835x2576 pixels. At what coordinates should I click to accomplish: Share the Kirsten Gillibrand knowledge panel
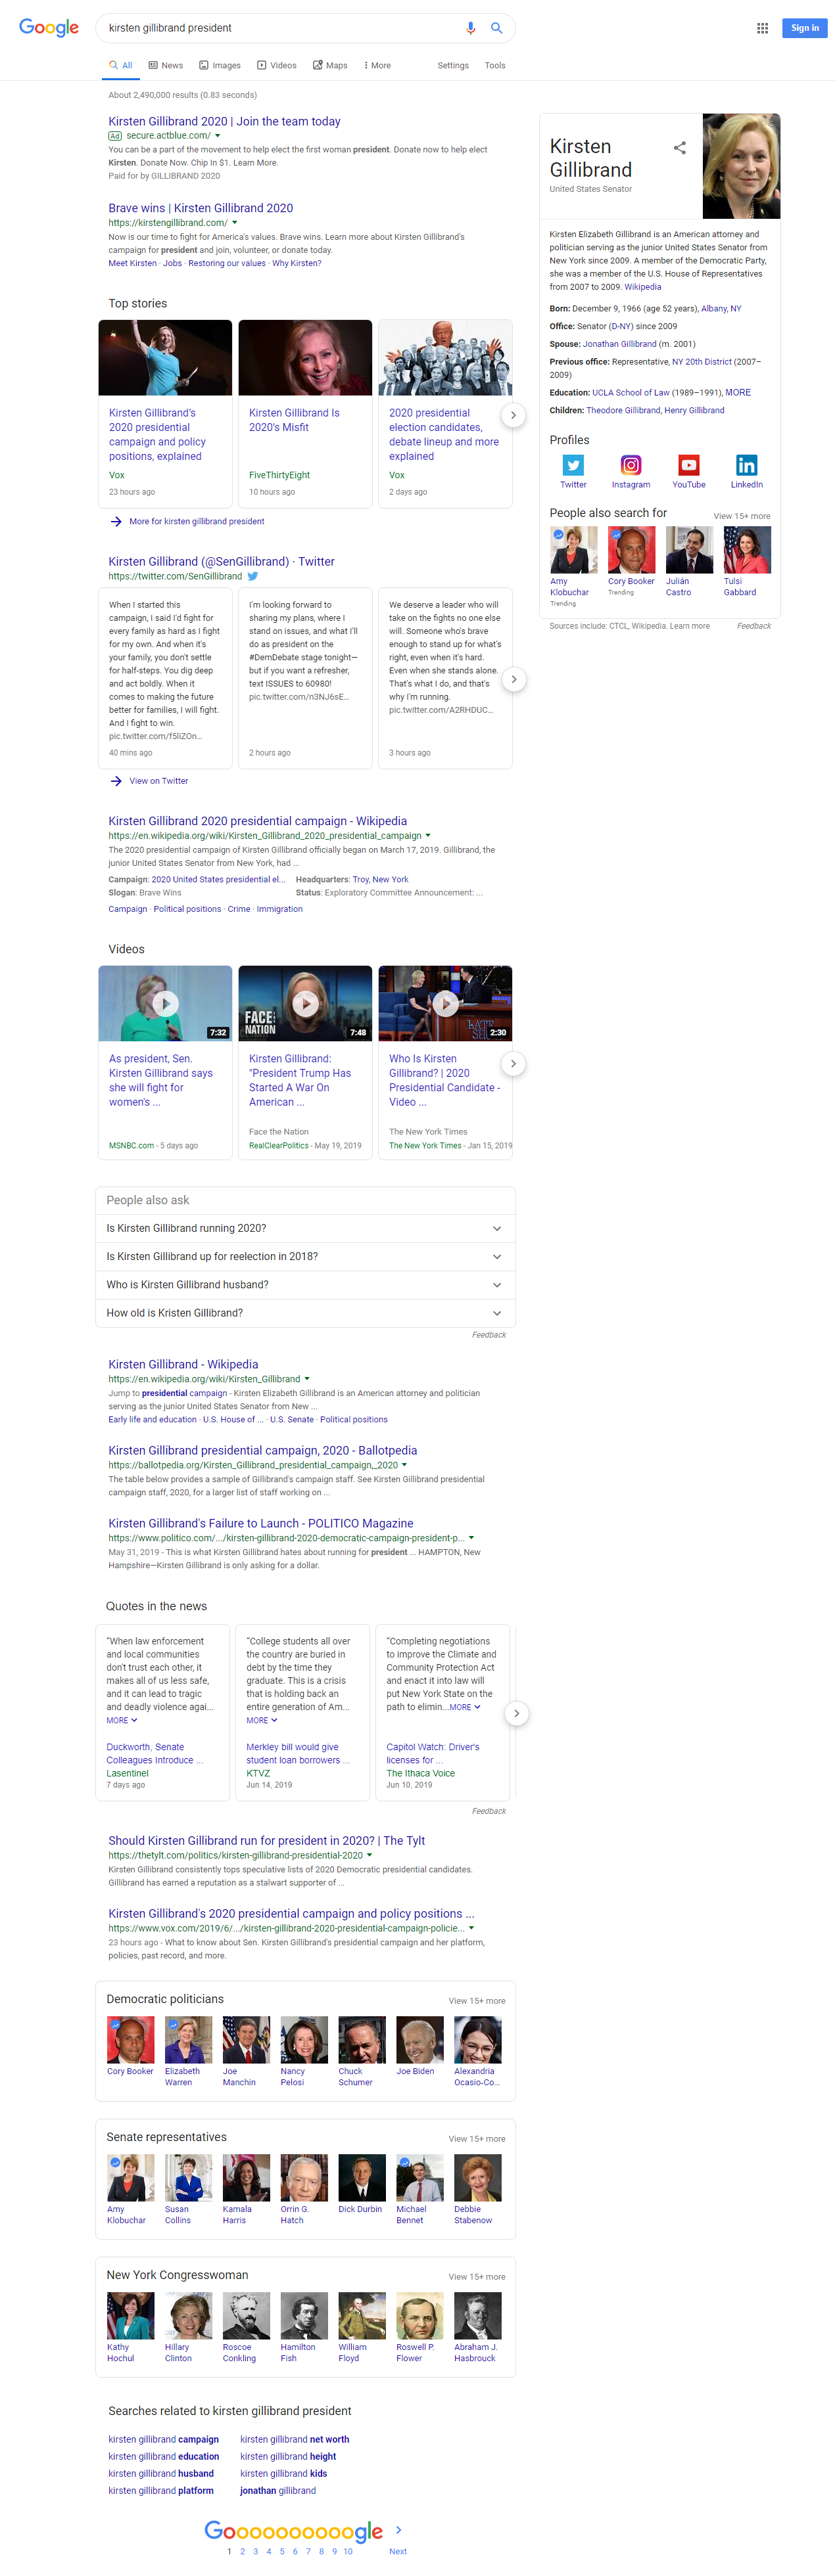(x=680, y=148)
